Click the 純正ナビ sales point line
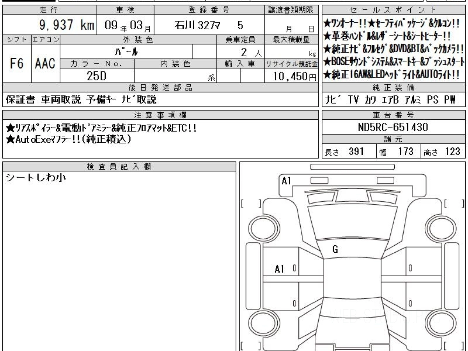The width and height of the screenshot is (468, 351). [394, 49]
